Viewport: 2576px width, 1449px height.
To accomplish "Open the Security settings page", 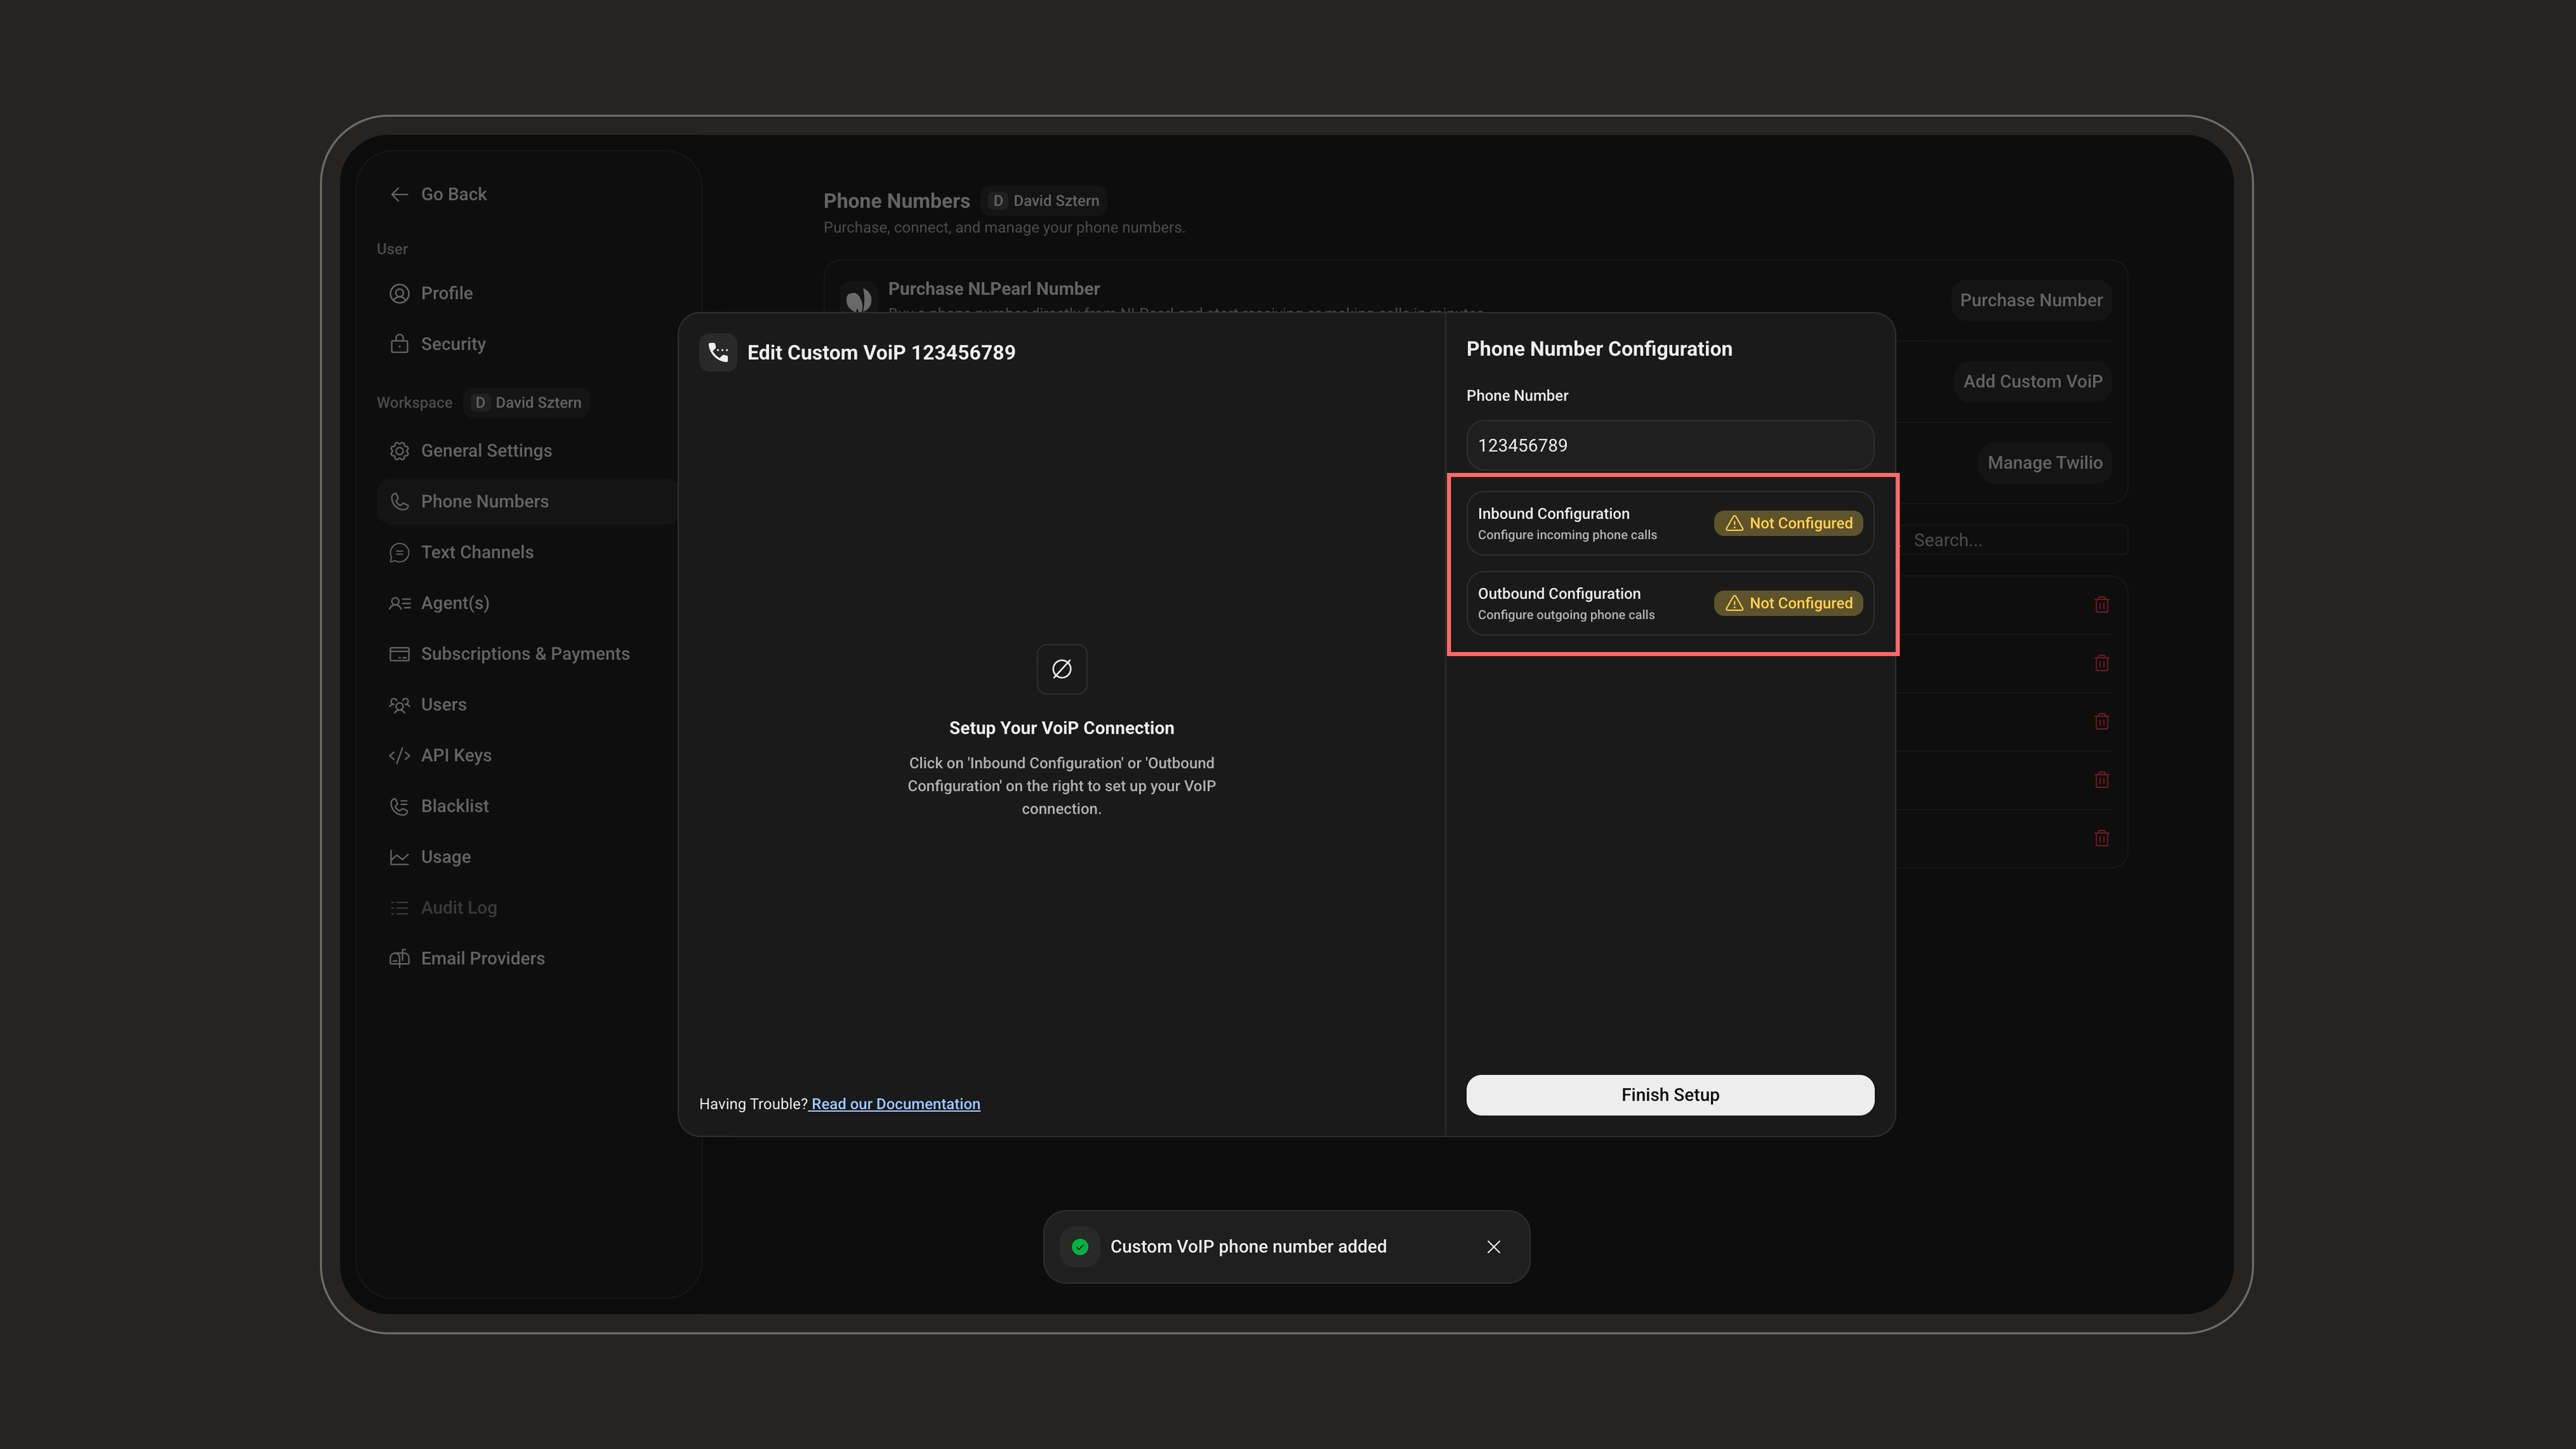I will pos(453,344).
